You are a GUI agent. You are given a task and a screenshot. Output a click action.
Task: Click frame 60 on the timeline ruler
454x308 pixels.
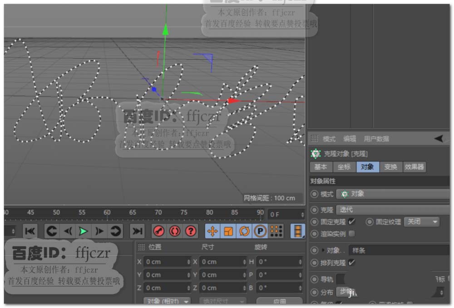point(107,212)
